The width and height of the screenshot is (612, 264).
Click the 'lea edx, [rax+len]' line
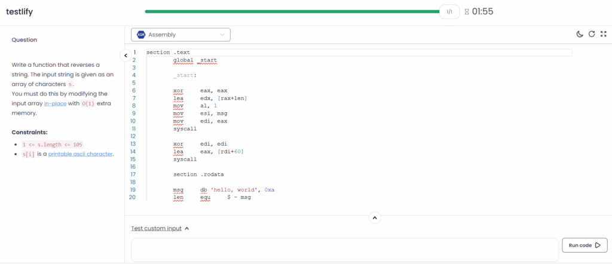(x=210, y=99)
